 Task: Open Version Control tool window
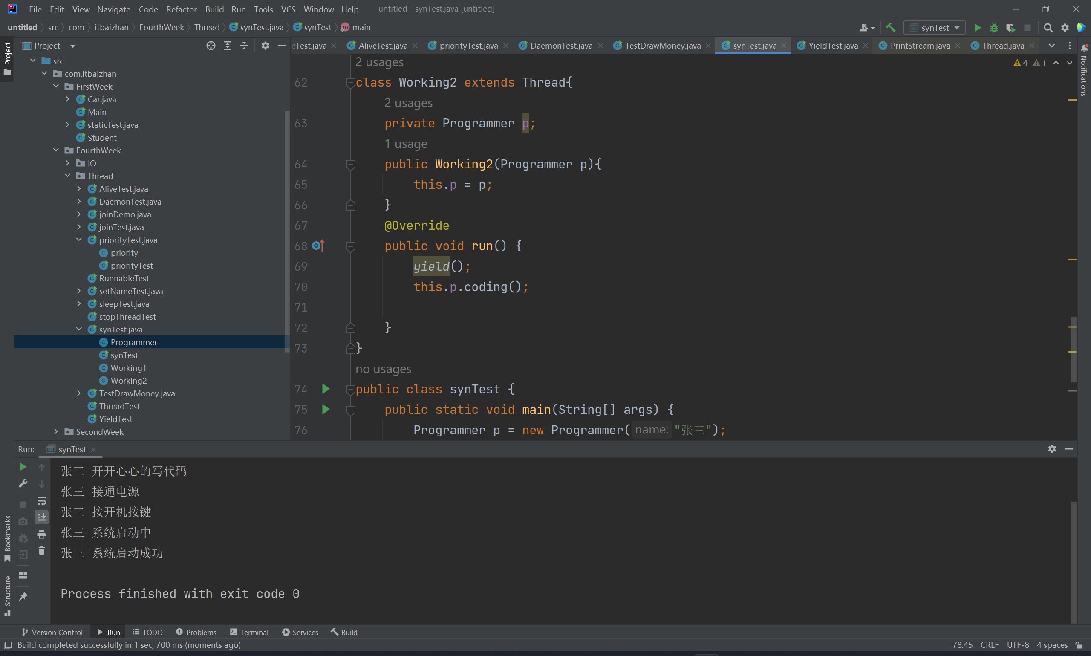tap(52, 632)
